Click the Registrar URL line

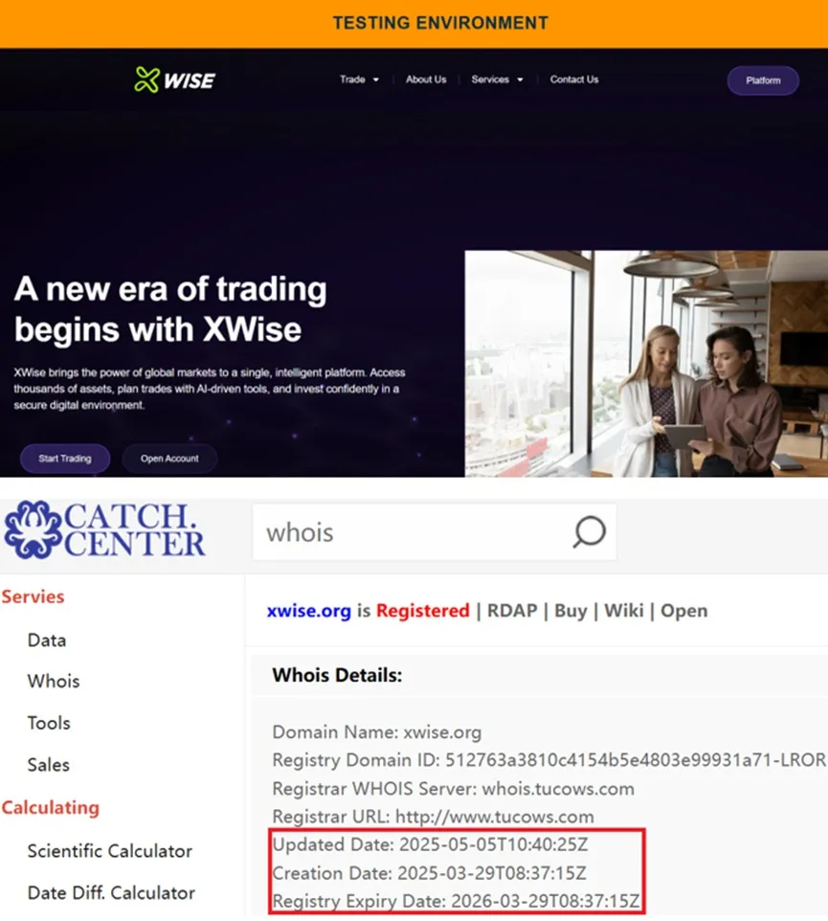click(x=434, y=817)
